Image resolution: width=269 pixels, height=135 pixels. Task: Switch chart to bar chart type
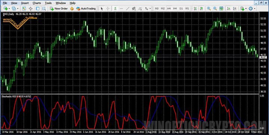195,9
